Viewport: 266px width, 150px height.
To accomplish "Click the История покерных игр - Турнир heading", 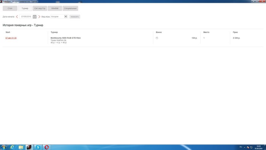I will pos(23,25).
